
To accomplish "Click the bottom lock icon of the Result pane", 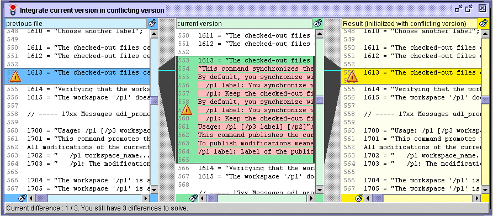I will [x=359, y=198].
